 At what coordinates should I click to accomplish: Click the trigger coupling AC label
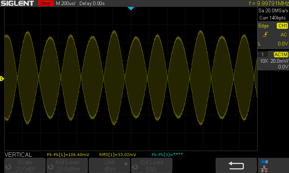pyautogui.click(x=284, y=35)
